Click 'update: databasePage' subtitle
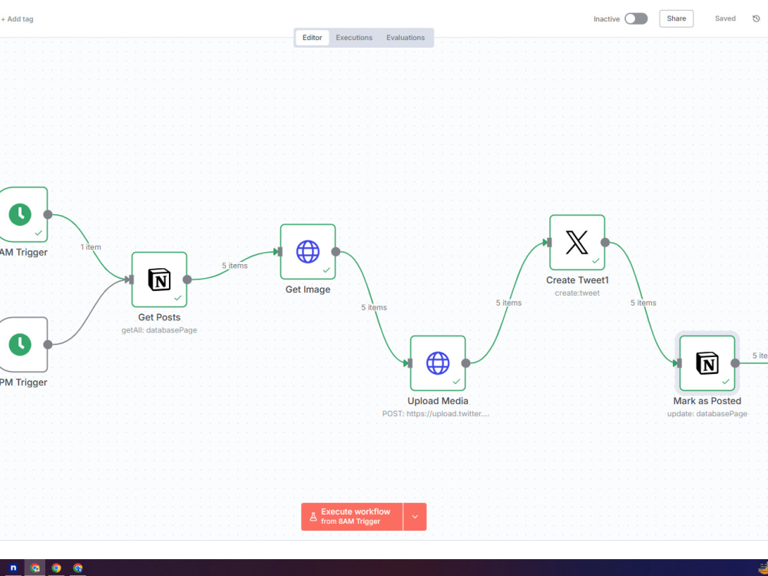 707,414
